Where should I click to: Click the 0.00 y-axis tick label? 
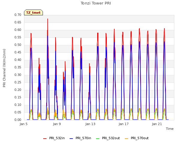[x=18, y=120]
